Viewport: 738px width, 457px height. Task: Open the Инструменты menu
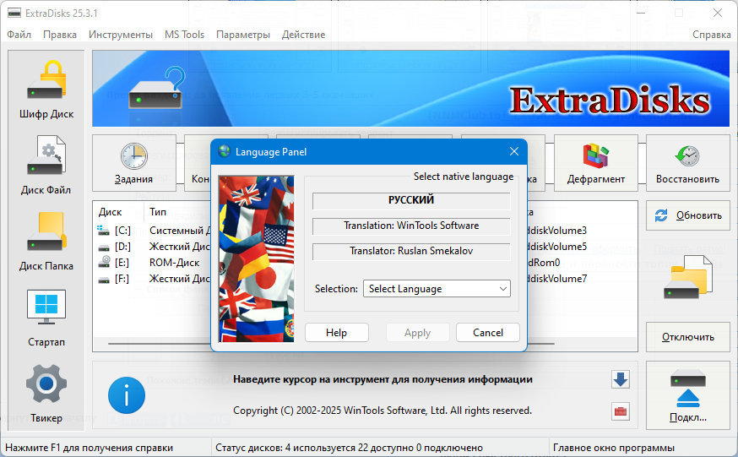(x=121, y=35)
